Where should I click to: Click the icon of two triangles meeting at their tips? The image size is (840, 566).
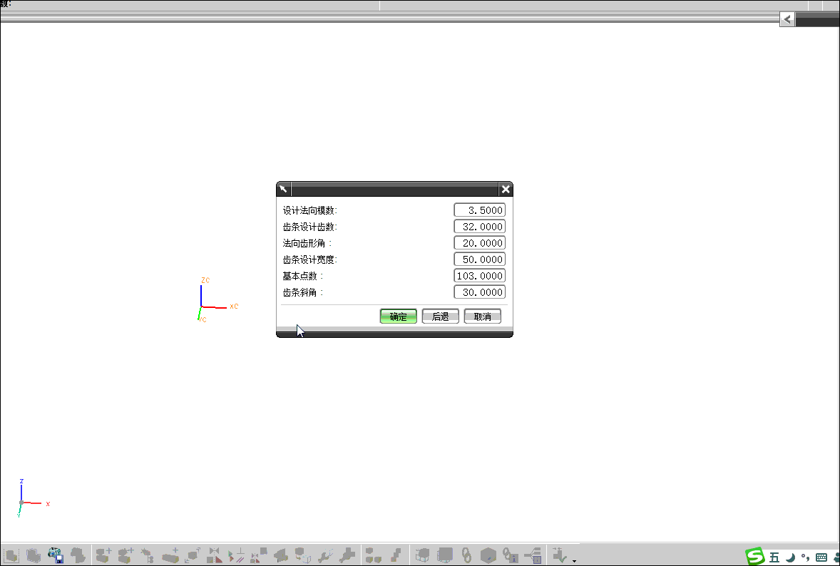point(215,555)
